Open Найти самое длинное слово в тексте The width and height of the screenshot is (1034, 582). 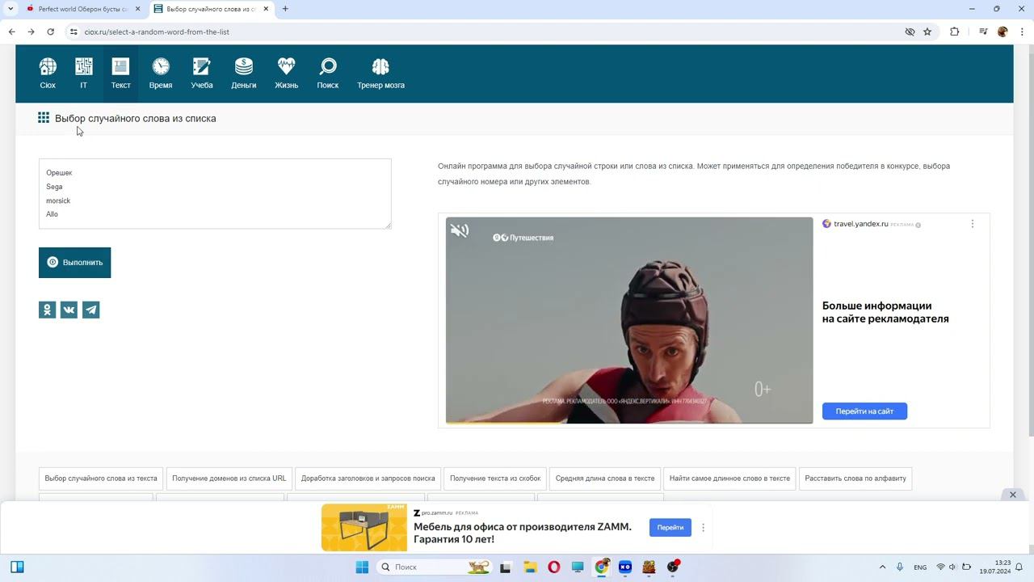point(729,479)
